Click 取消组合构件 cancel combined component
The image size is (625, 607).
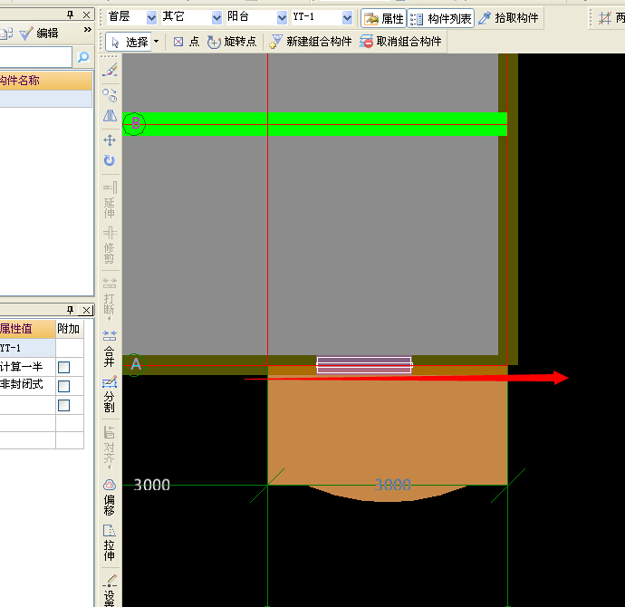400,42
